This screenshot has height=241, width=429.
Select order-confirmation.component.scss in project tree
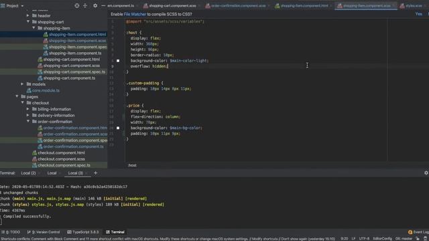click(75, 134)
